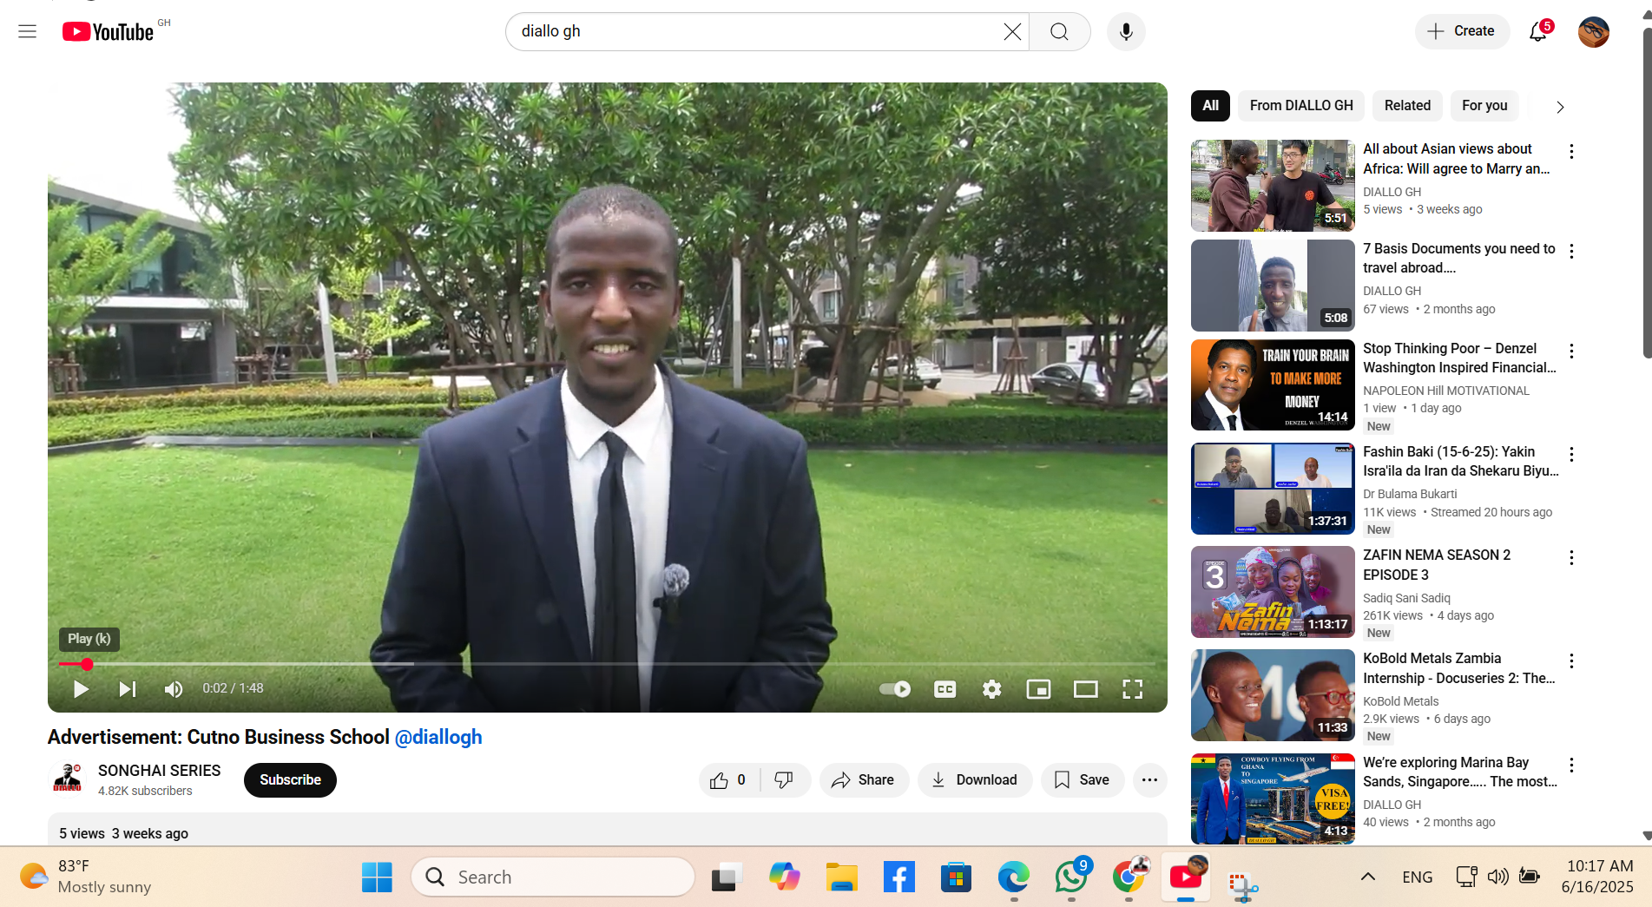The height and width of the screenshot is (907, 1652).
Task: Skip to next video
Action: click(127, 689)
